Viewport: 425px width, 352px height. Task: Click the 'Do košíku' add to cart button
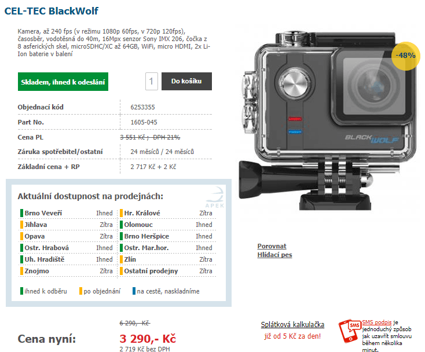click(186, 81)
